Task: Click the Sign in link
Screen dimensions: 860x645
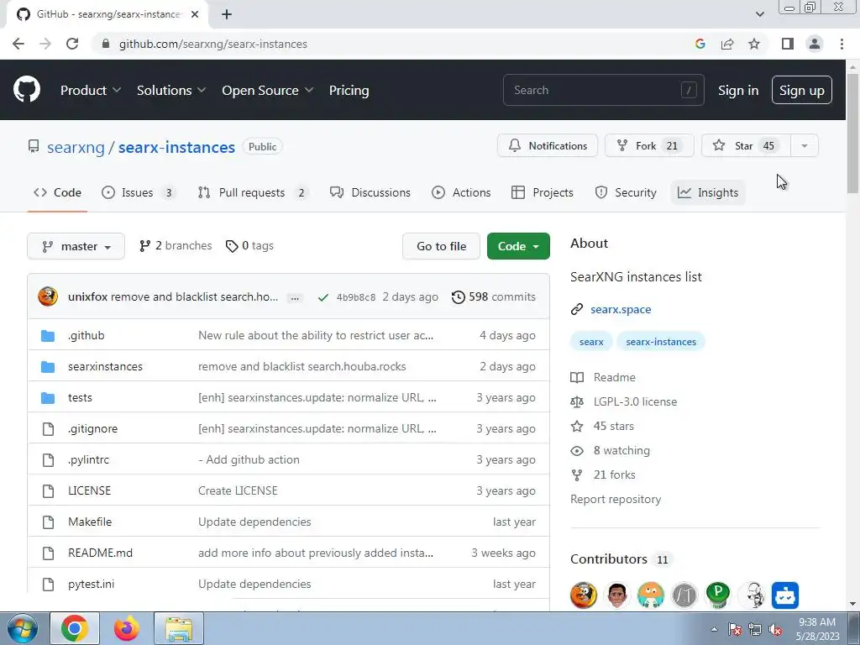Action: tap(738, 91)
